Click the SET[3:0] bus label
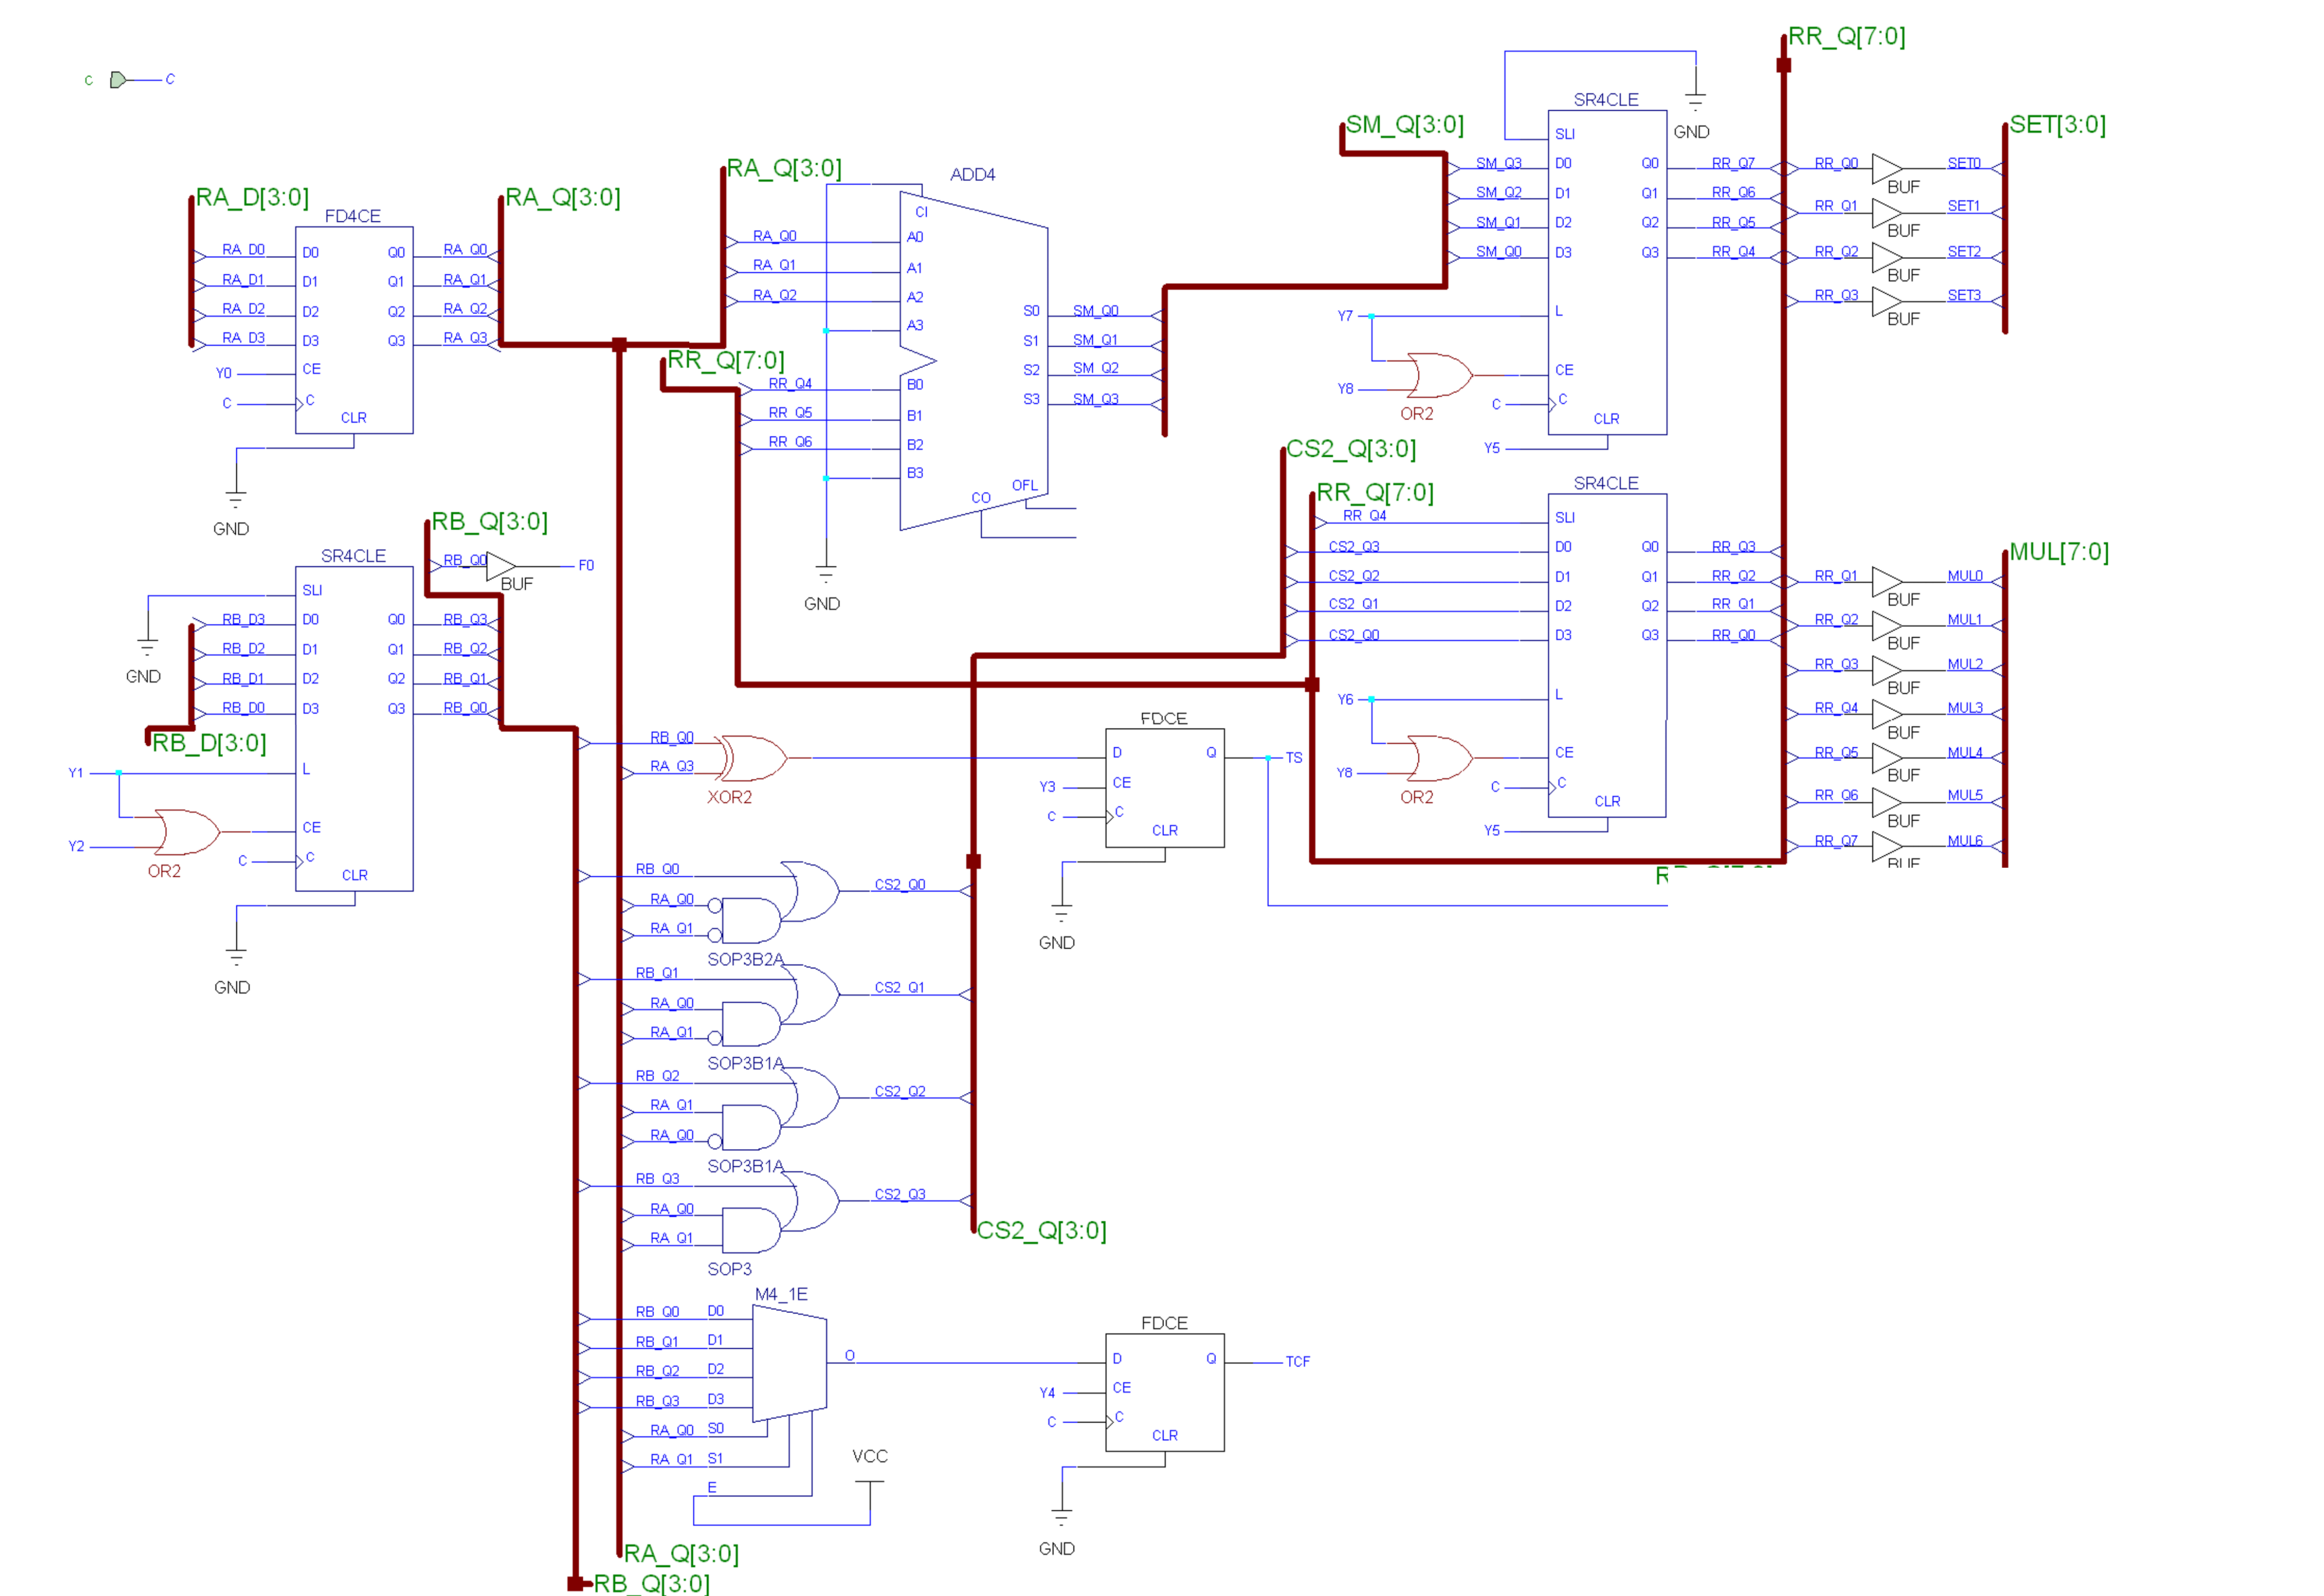2324x1596 pixels. coord(2057,125)
